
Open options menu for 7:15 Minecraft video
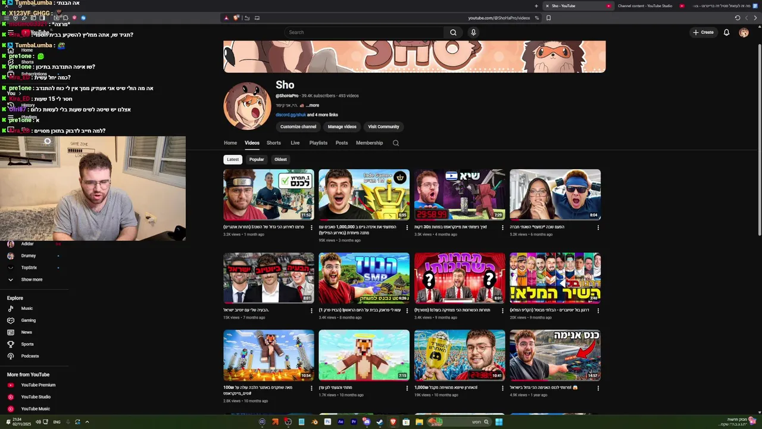point(407,388)
